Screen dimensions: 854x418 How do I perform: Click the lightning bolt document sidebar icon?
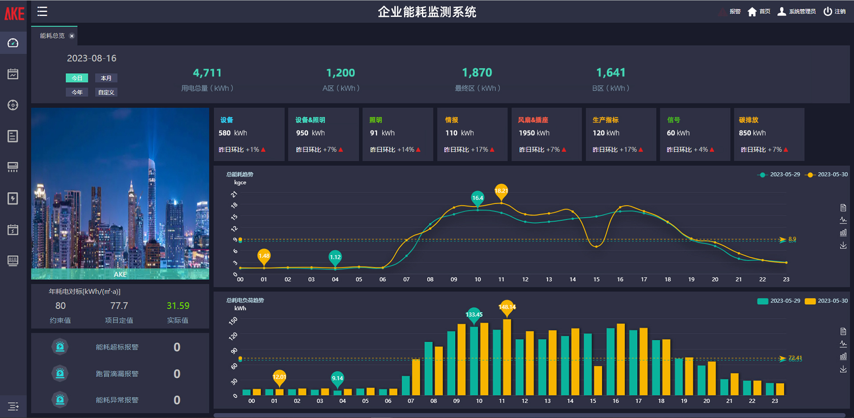pos(13,198)
